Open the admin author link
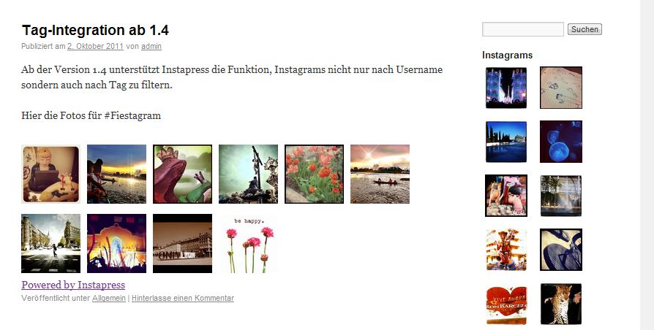The width and height of the screenshot is (654, 330). 151,46
